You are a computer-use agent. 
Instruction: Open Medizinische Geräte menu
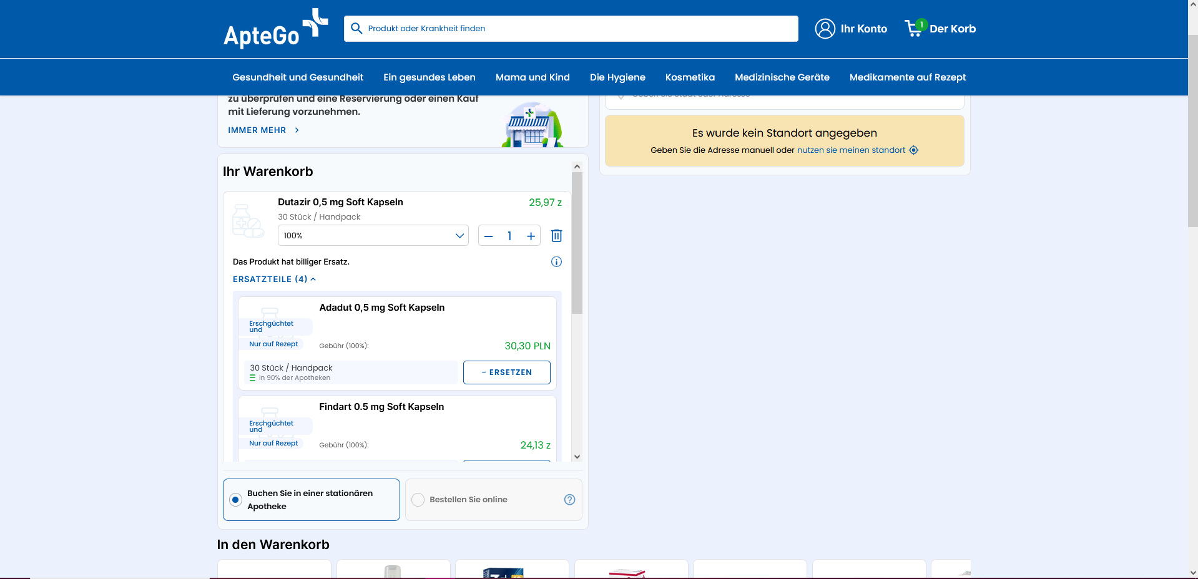(x=782, y=77)
